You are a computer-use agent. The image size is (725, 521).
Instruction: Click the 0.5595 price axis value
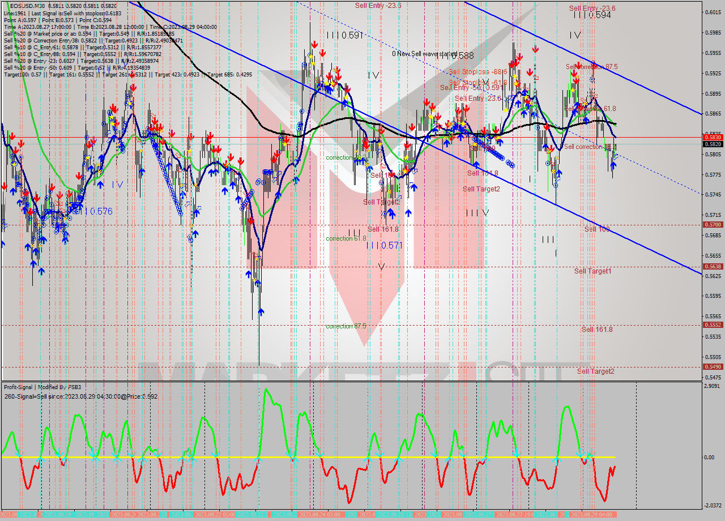[x=713, y=296]
